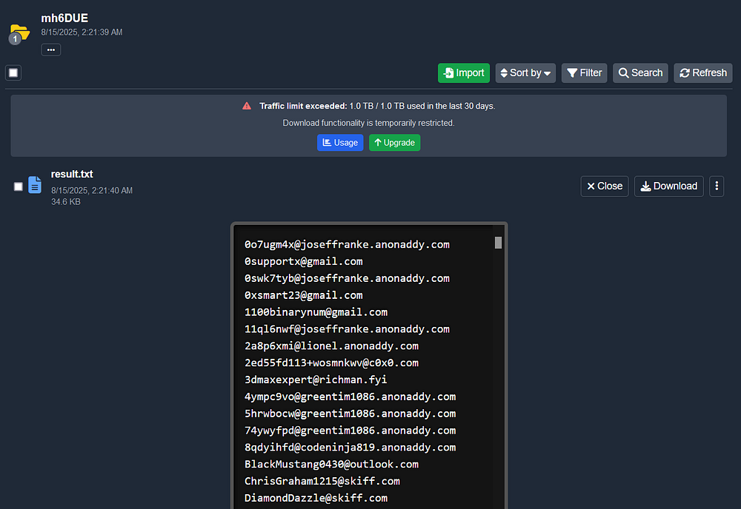Click the Import button with file icon

click(x=464, y=73)
